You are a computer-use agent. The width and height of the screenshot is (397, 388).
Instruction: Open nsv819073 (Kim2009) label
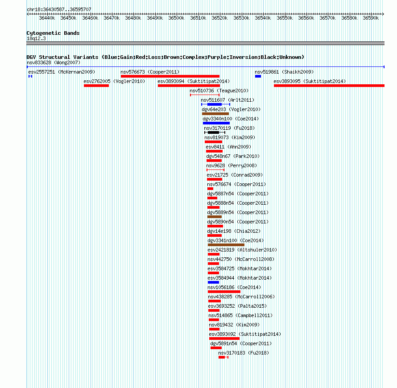pyautogui.click(x=230, y=137)
